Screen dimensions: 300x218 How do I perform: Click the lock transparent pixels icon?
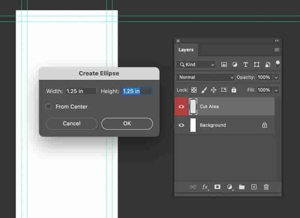[x=194, y=90]
